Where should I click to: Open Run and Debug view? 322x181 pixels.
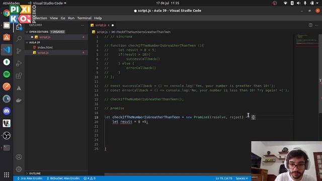coord(19,63)
